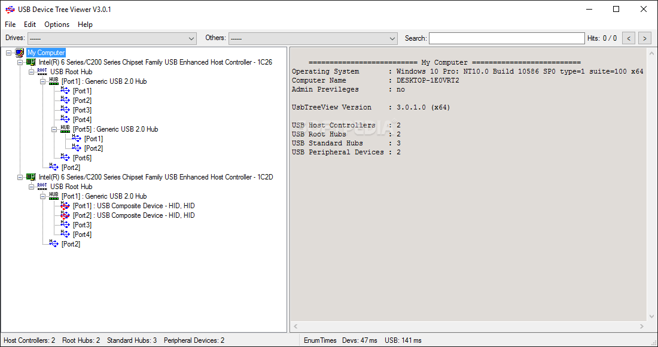Image resolution: width=658 pixels, height=347 pixels.
Task: Click the next search hit arrow button
Action: pos(644,38)
